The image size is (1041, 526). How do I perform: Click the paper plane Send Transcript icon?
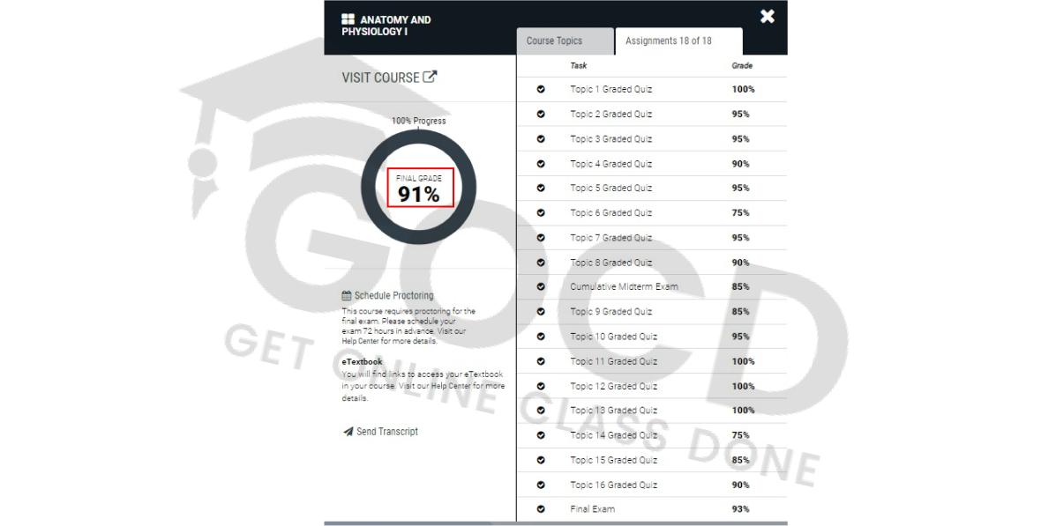[x=348, y=432]
